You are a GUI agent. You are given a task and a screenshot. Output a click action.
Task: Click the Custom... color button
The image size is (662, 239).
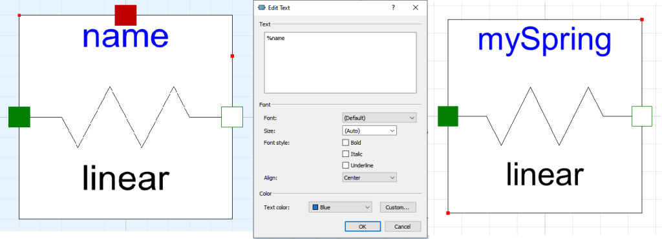tap(398, 207)
